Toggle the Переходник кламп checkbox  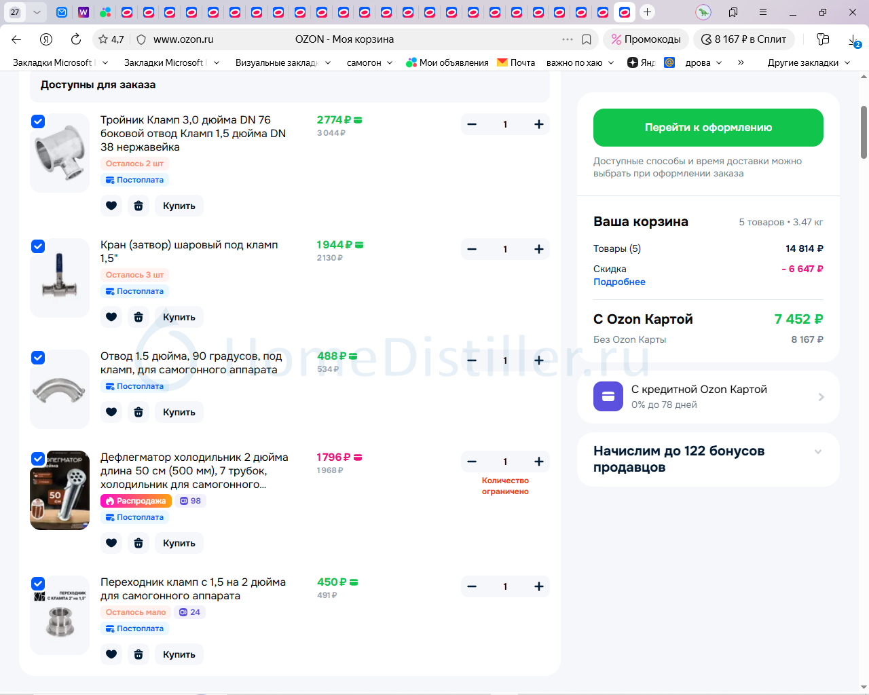tap(38, 584)
